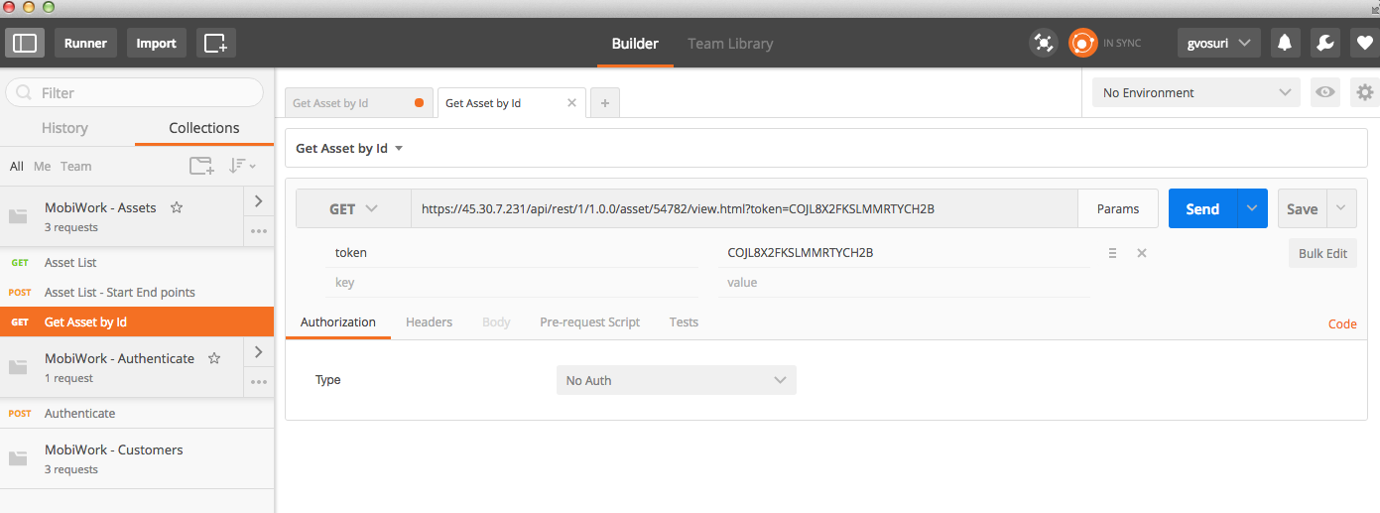The image size is (1380, 513).
Task: Click the blue Send button
Action: 1201,208
